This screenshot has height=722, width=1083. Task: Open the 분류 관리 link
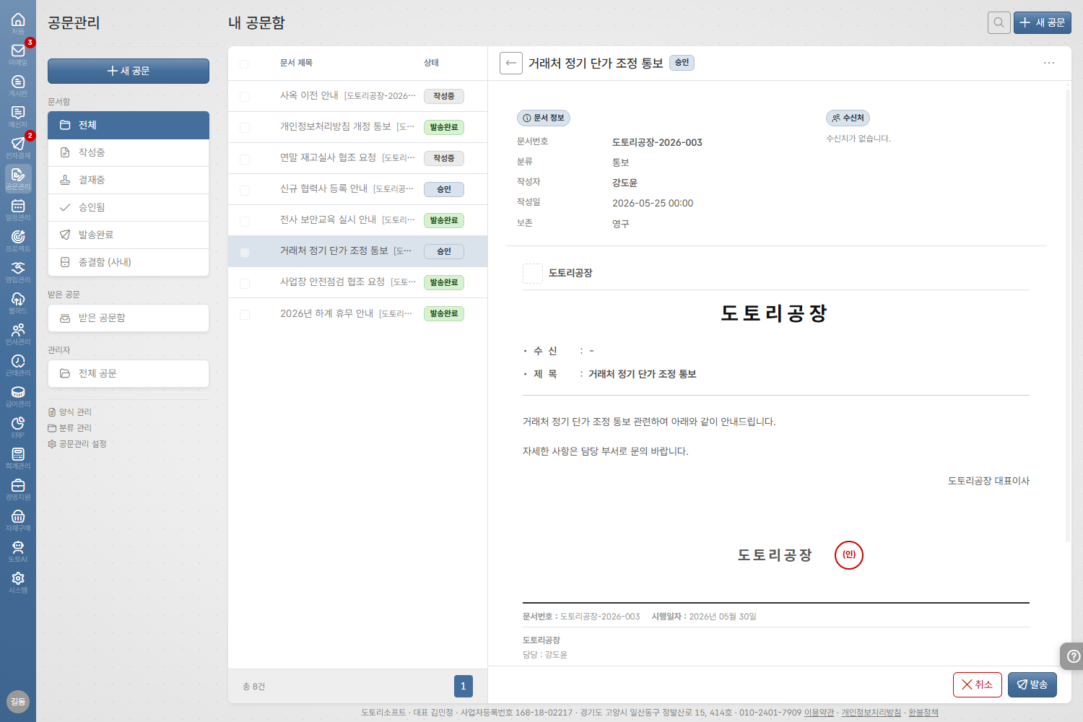click(x=70, y=428)
